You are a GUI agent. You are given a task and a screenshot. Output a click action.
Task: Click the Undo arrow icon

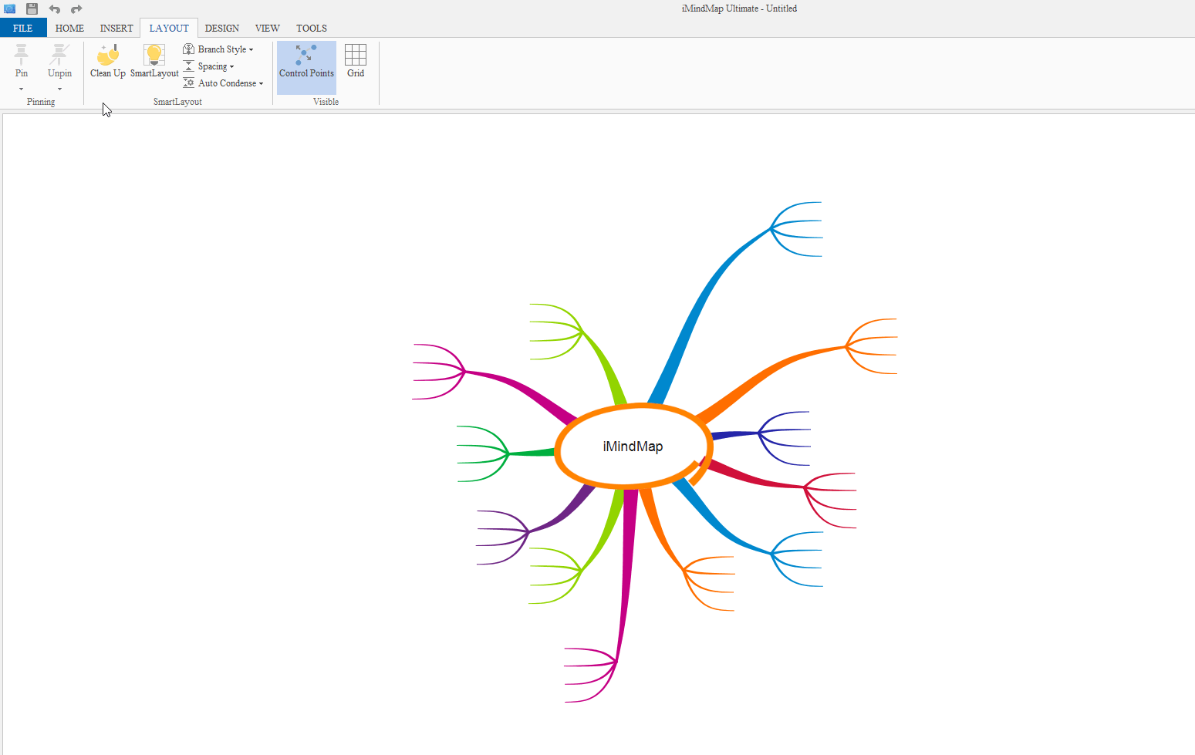(x=55, y=9)
